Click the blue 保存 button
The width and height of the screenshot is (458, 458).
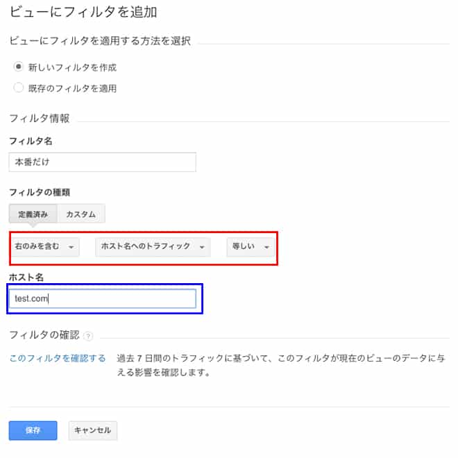(x=33, y=430)
